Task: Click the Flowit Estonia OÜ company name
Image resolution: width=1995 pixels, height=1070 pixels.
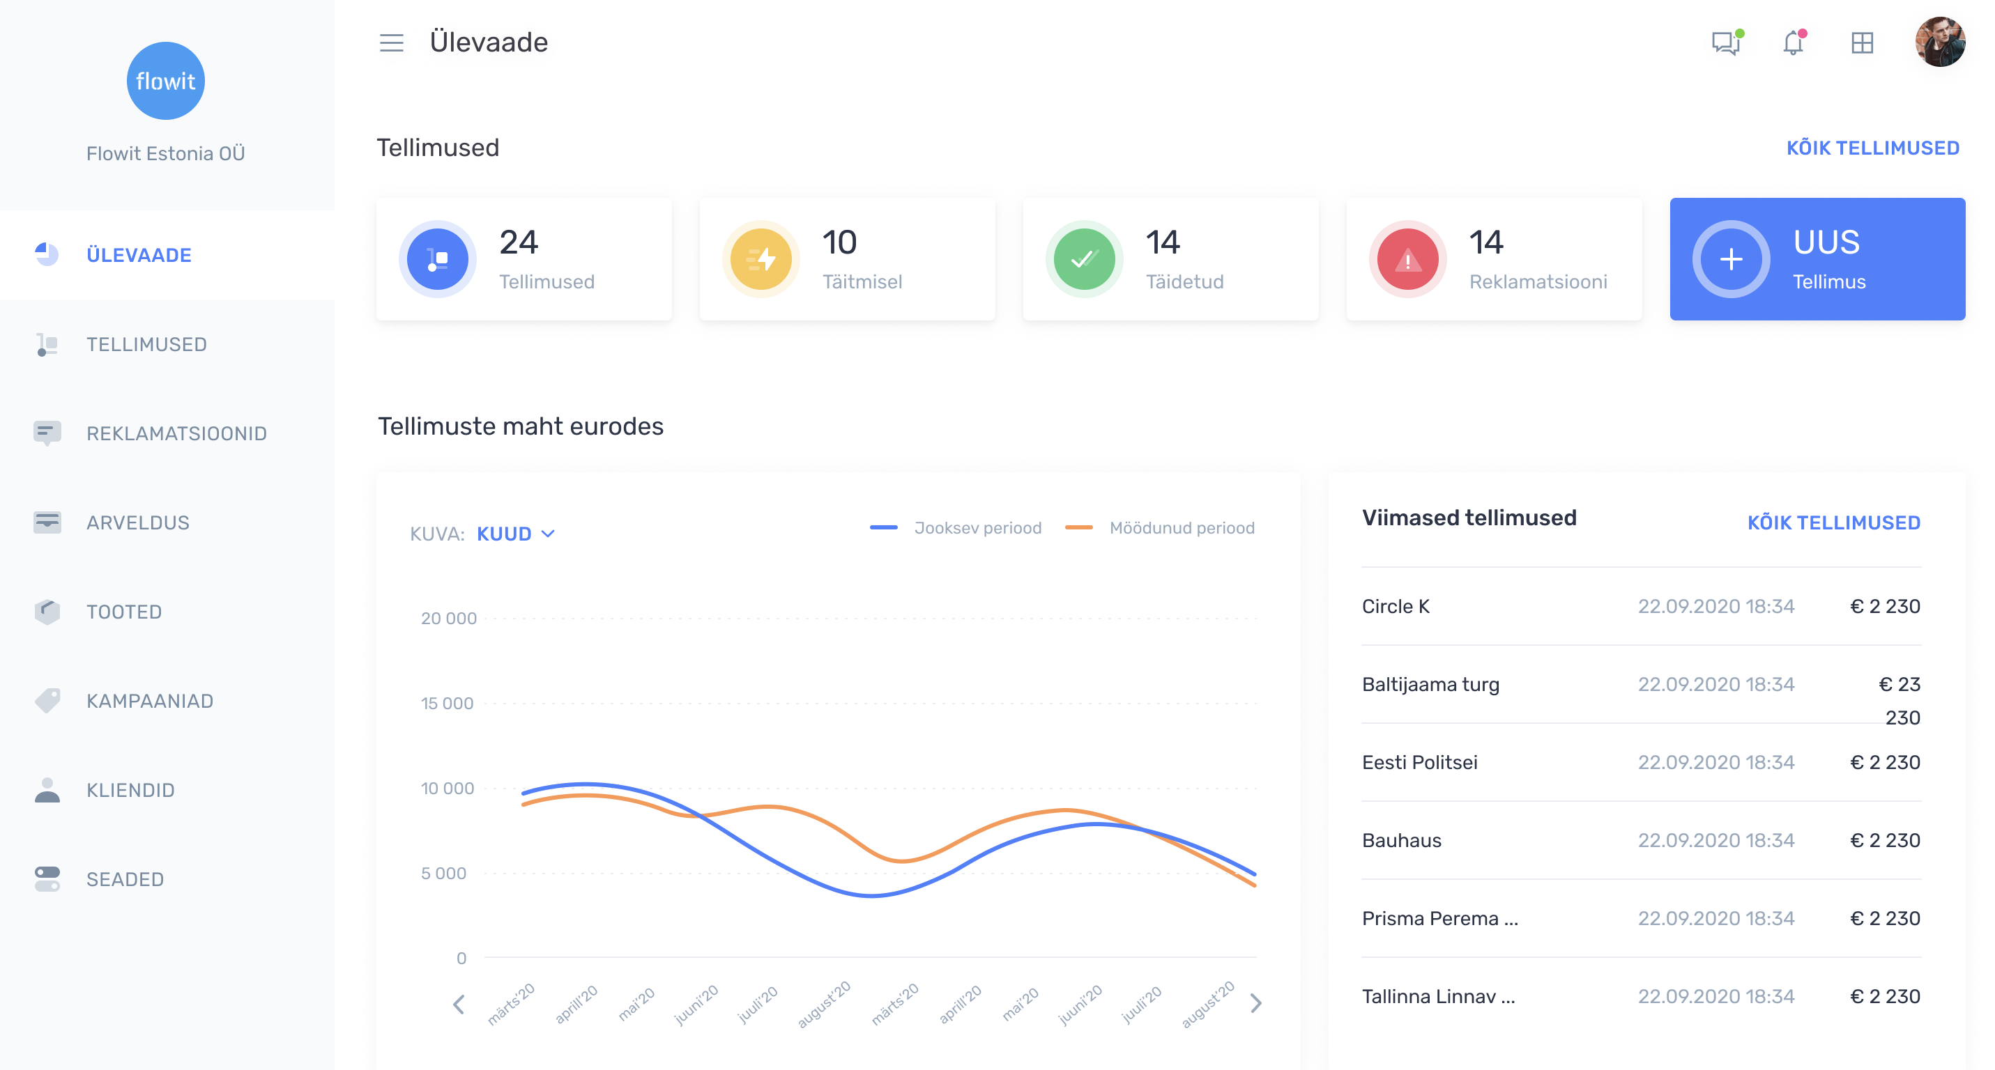Action: click(165, 153)
